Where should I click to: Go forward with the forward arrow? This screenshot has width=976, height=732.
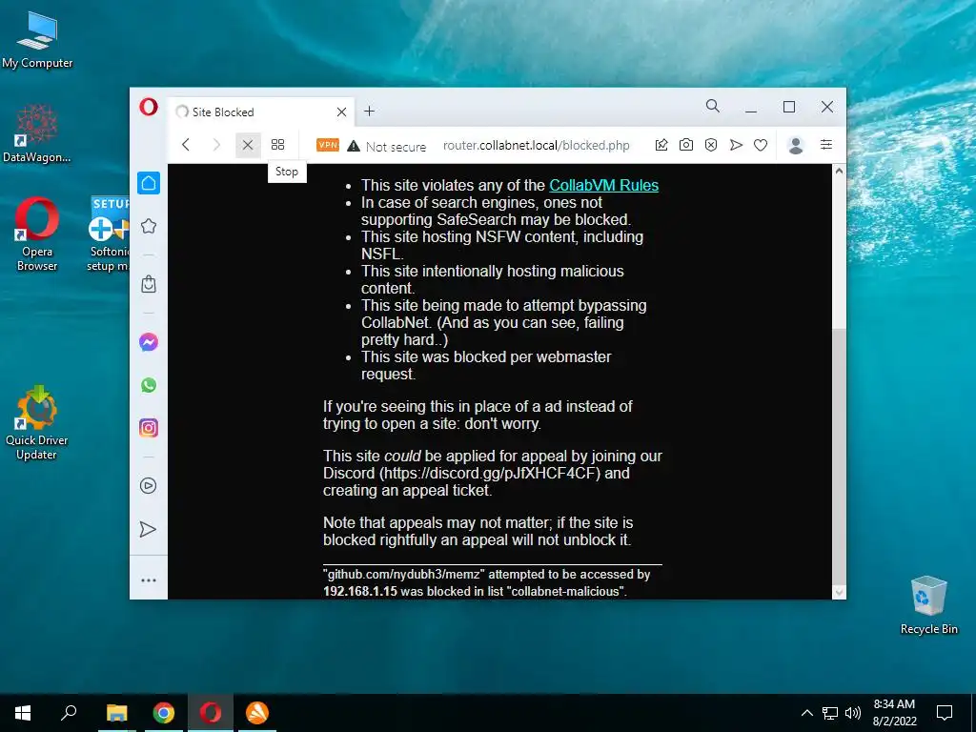click(x=216, y=145)
